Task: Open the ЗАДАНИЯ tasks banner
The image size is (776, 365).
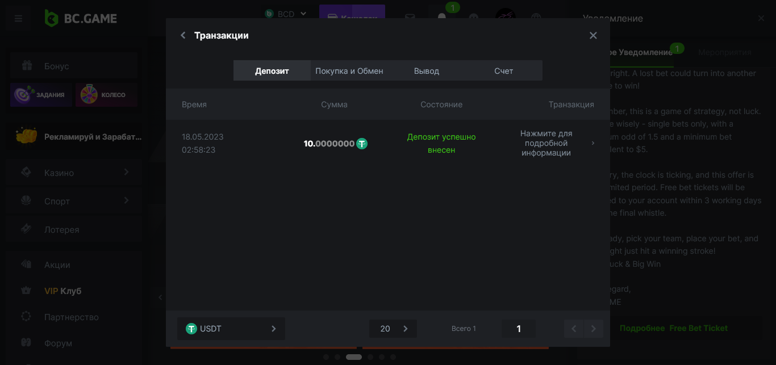Action: click(x=41, y=95)
